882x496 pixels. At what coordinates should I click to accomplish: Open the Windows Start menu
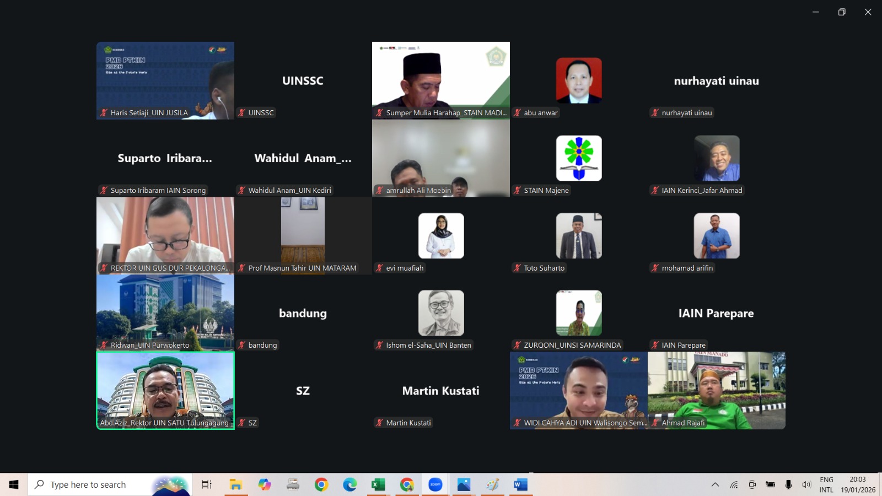14,484
